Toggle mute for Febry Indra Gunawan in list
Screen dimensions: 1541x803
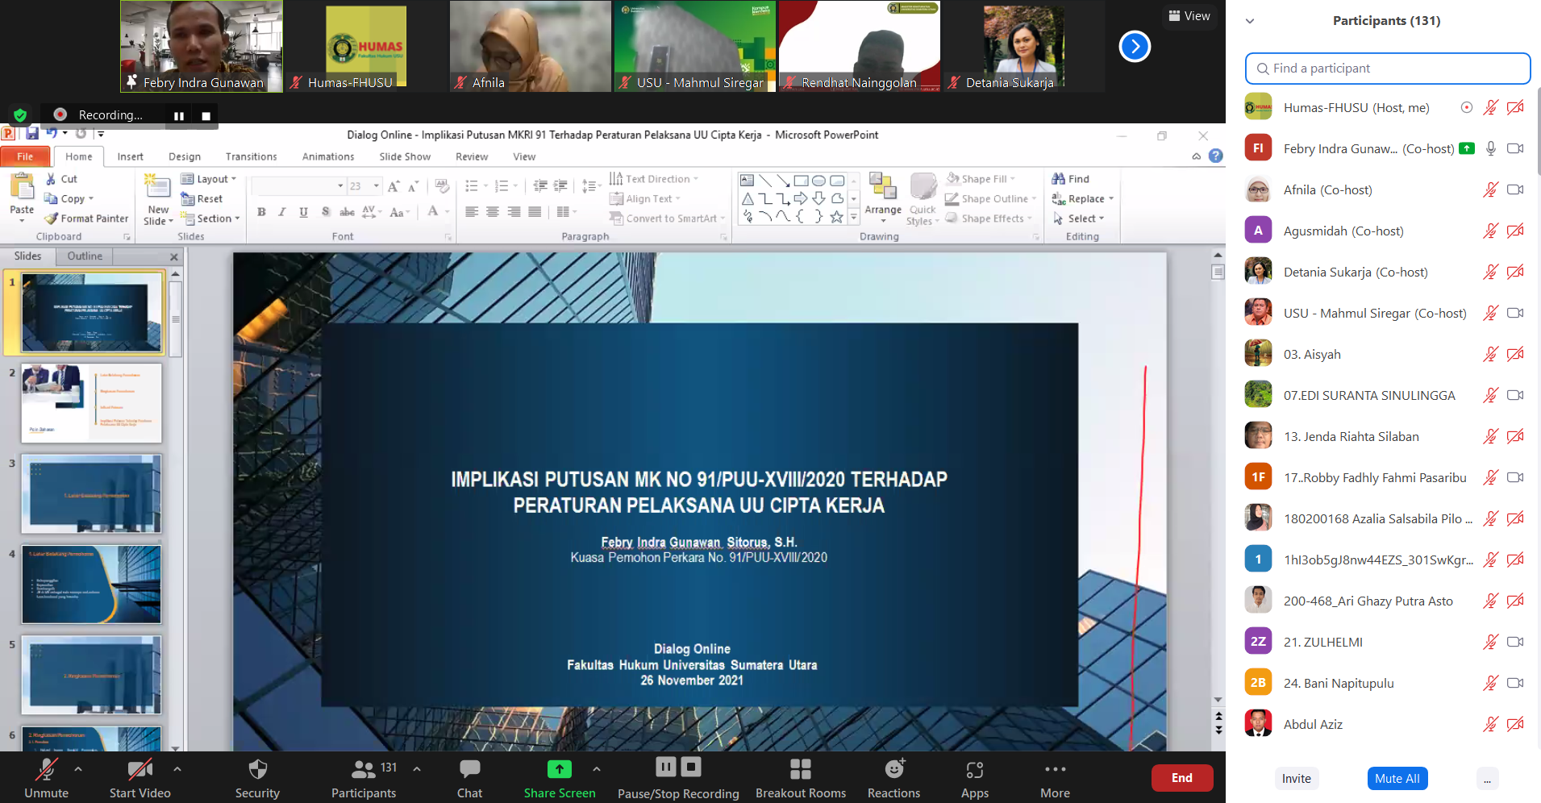(x=1491, y=148)
